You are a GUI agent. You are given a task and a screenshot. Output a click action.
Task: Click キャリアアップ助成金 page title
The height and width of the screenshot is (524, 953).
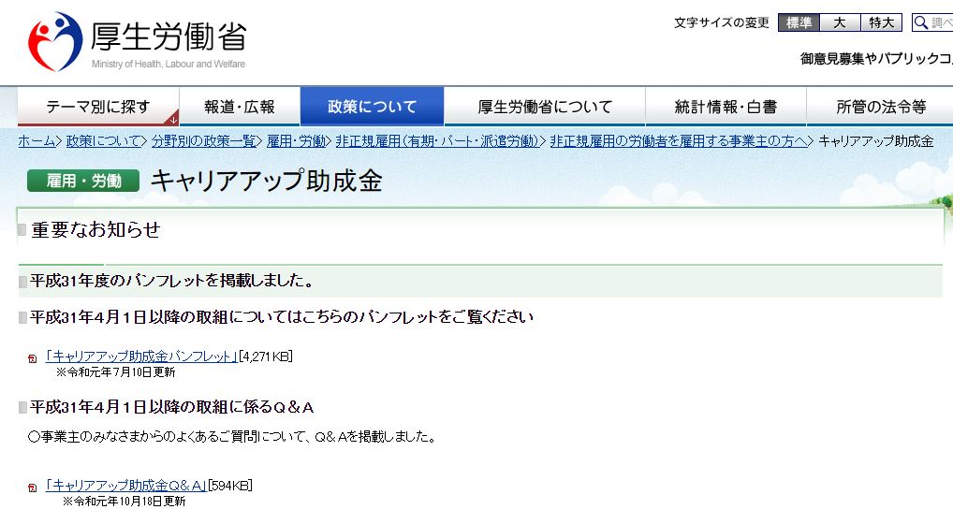(266, 181)
